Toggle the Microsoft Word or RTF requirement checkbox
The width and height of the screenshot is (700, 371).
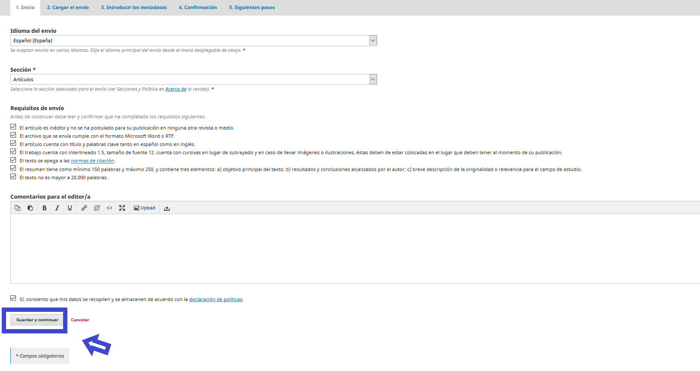tap(13, 135)
